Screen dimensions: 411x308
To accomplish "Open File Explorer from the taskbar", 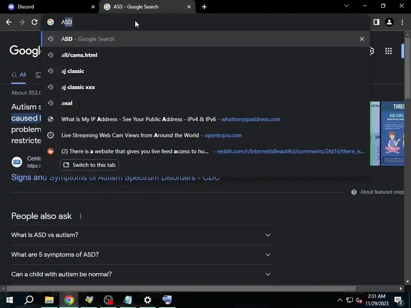I will click(x=49, y=300).
